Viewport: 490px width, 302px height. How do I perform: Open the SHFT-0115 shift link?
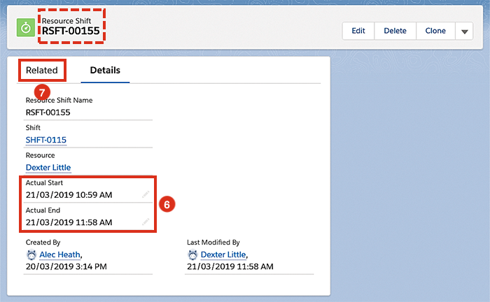point(46,140)
